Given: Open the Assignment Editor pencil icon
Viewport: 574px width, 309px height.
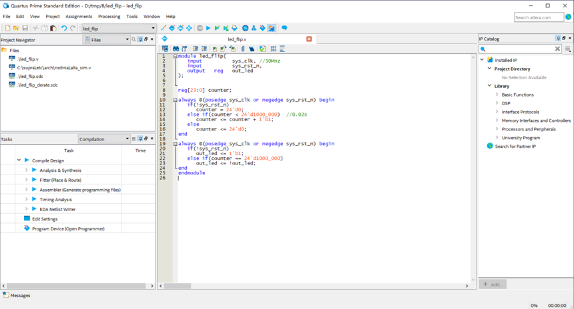Looking at the screenshot, I should coord(164,28).
